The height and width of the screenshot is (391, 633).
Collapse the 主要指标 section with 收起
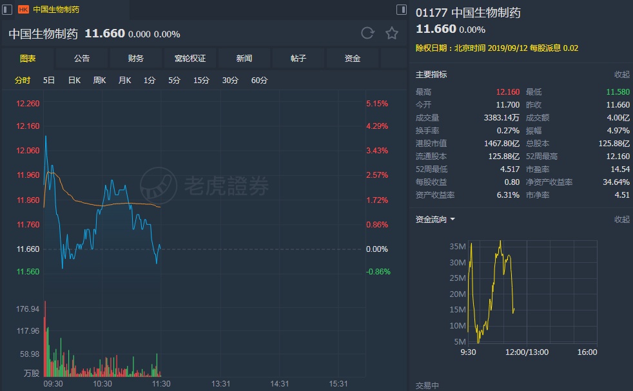[x=621, y=75]
